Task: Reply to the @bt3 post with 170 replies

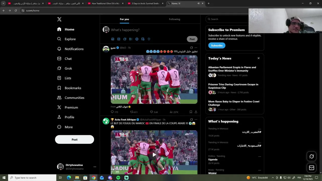Action: (x=114, y=112)
